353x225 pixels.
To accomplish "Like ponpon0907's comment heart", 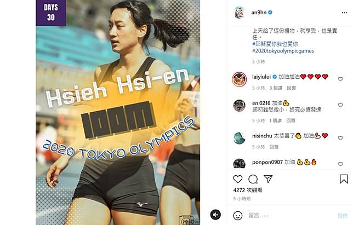I will coord(340,164).
